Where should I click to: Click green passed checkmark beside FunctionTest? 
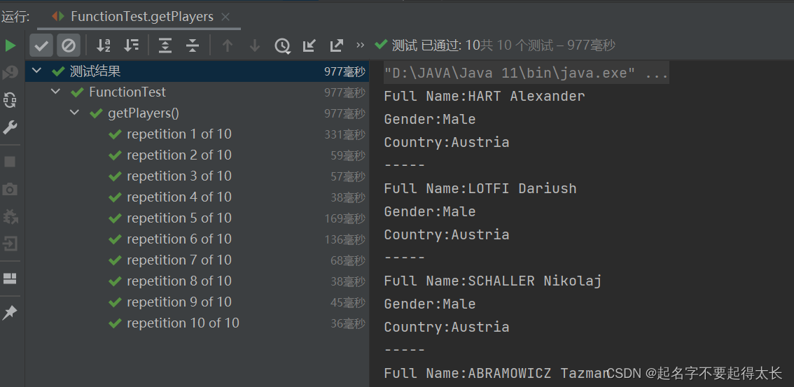click(77, 92)
